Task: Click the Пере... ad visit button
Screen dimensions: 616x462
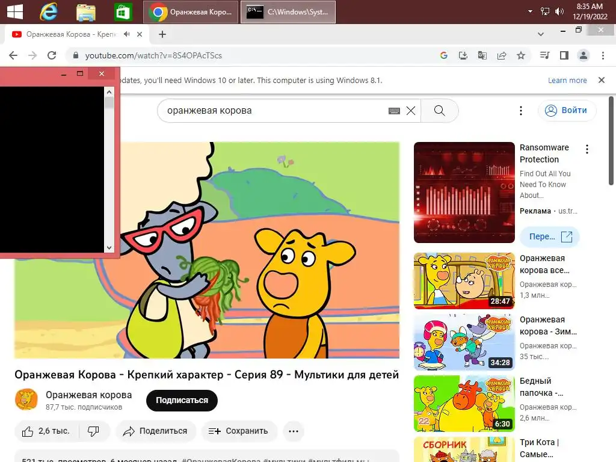Action: coord(550,236)
